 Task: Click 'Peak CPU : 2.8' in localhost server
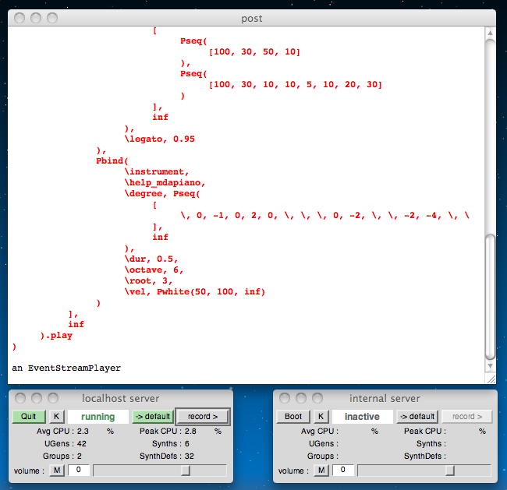click(x=168, y=432)
